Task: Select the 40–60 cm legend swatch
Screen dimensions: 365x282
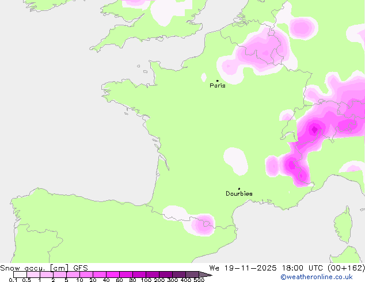Action: click(x=113, y=275)
